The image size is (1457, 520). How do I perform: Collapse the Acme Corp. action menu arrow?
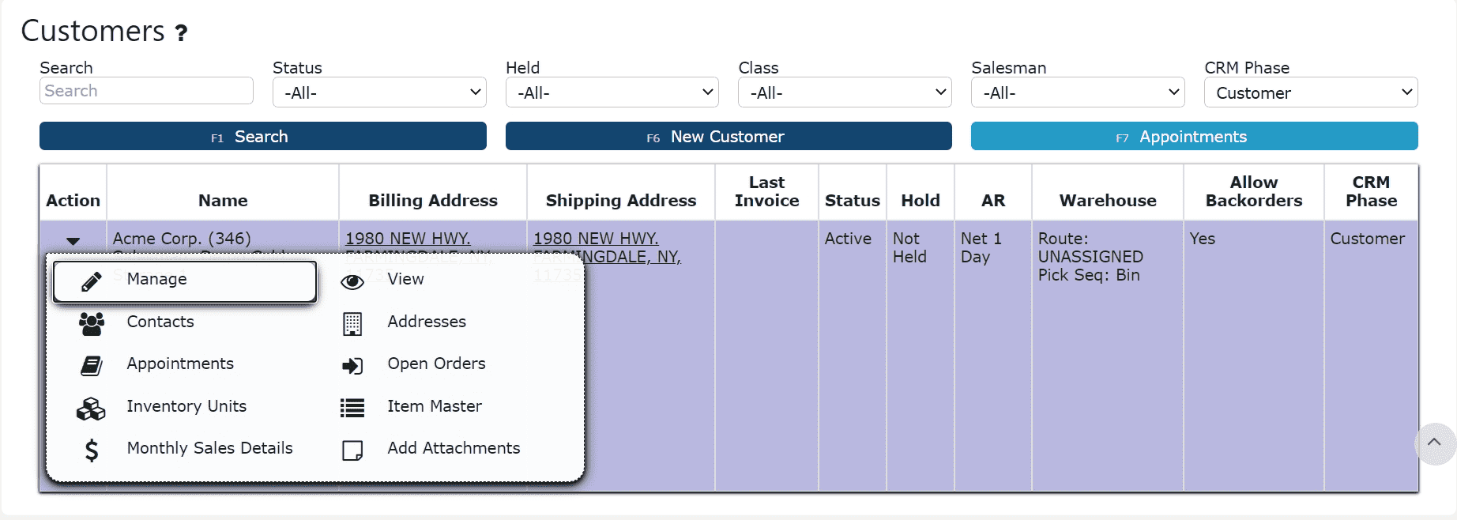point(73,240)
